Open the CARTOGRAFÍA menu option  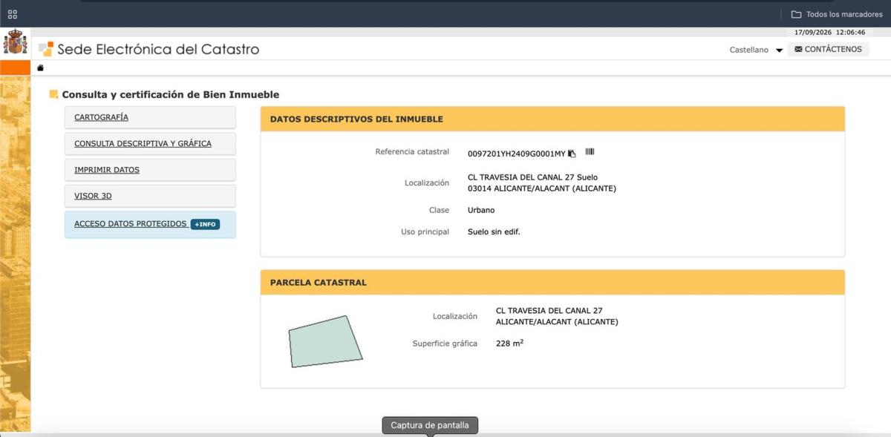coord(150,117)
